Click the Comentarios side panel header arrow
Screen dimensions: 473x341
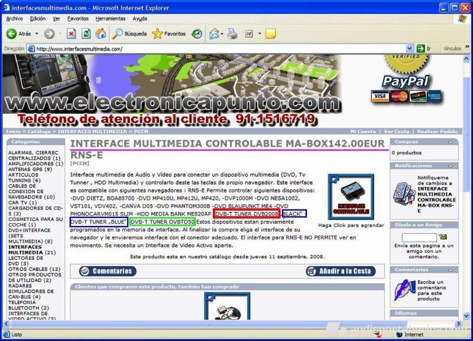450,270
